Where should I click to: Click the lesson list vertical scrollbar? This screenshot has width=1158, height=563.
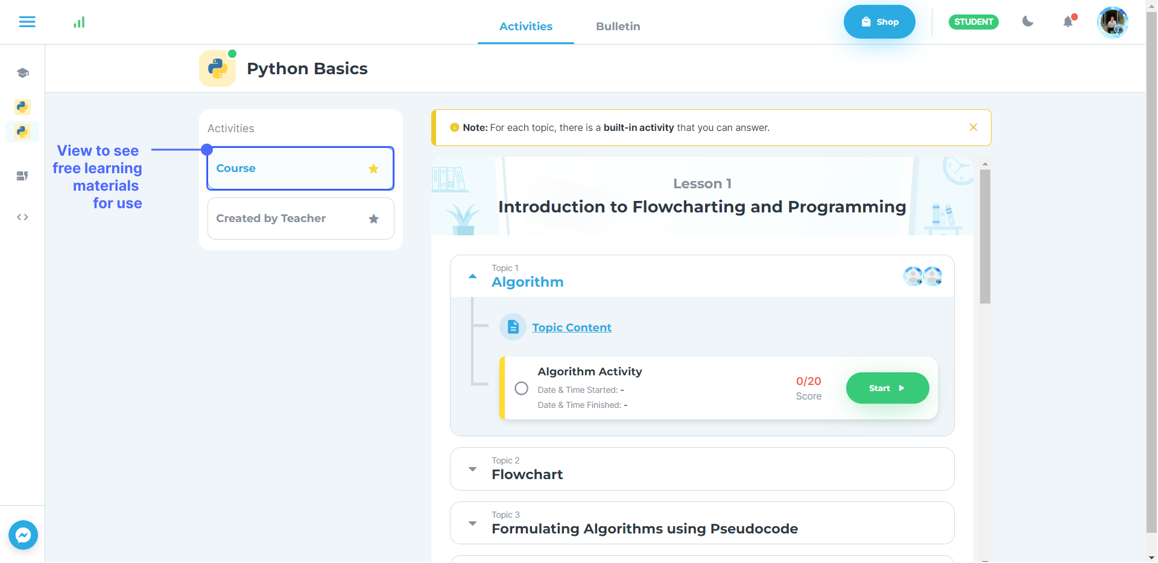[985, 236]
